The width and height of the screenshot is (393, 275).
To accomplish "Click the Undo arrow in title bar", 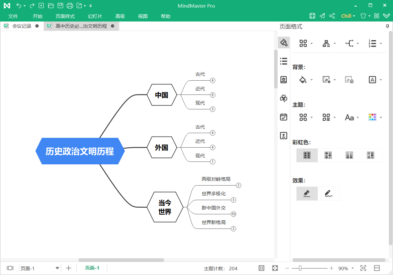I will tap(19, 6).
